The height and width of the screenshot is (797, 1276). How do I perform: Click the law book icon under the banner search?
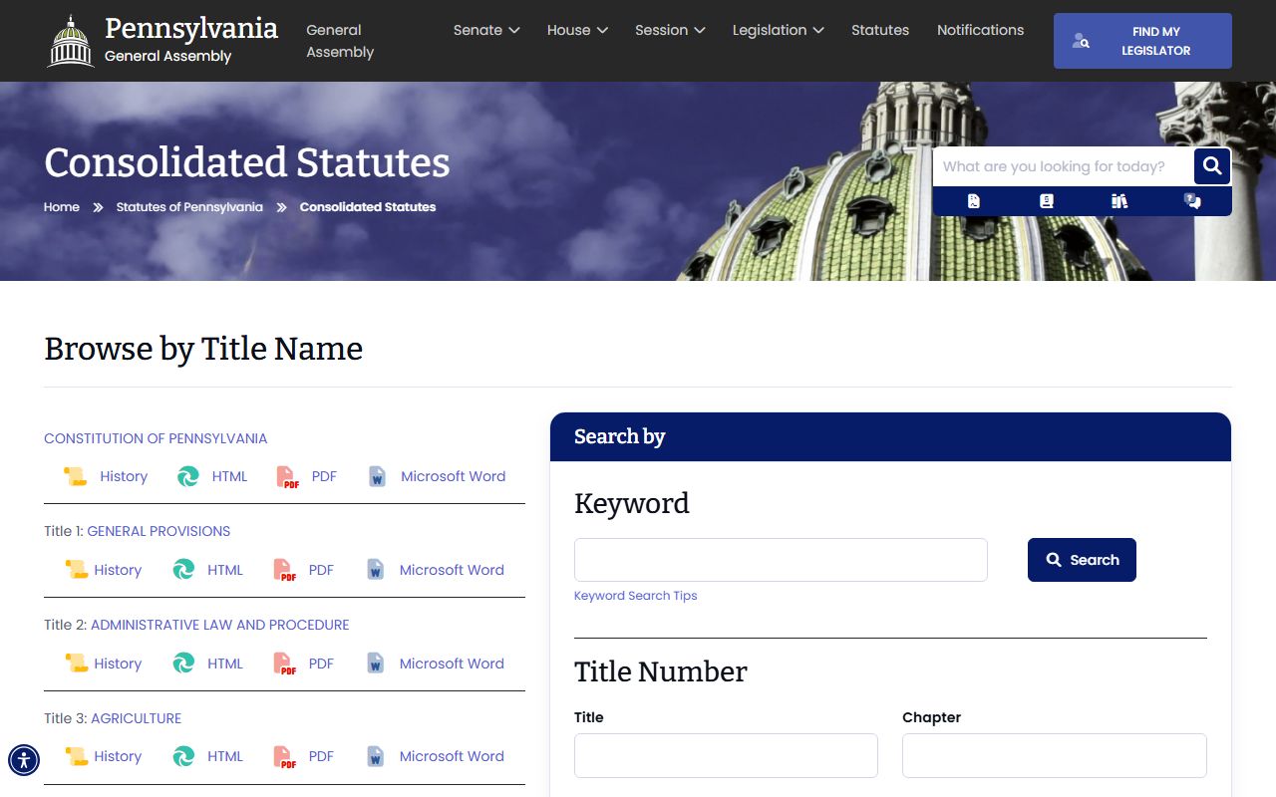pyautogui.click(x=1046, y=201)
